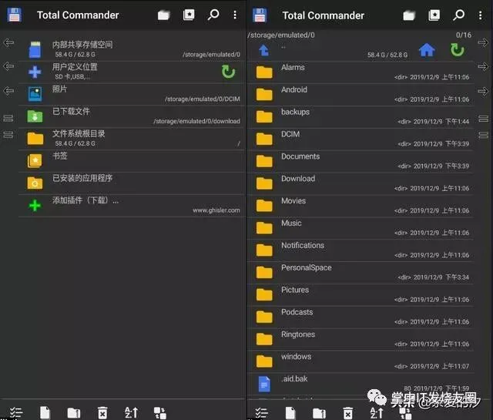Tap zip pack icon in left bottom toolbar
This screenshot has height=420, width=493.
[74, 413]
